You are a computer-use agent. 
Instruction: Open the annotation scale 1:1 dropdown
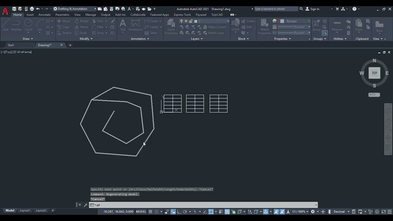(x=300, y=211)
